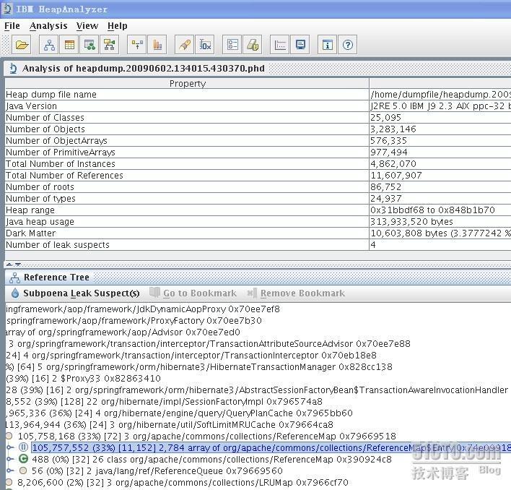Select TransactionInterceptor 0x70eb18e8 row
The height and width of the screenshot is (490, 511).
coord(191,356)
